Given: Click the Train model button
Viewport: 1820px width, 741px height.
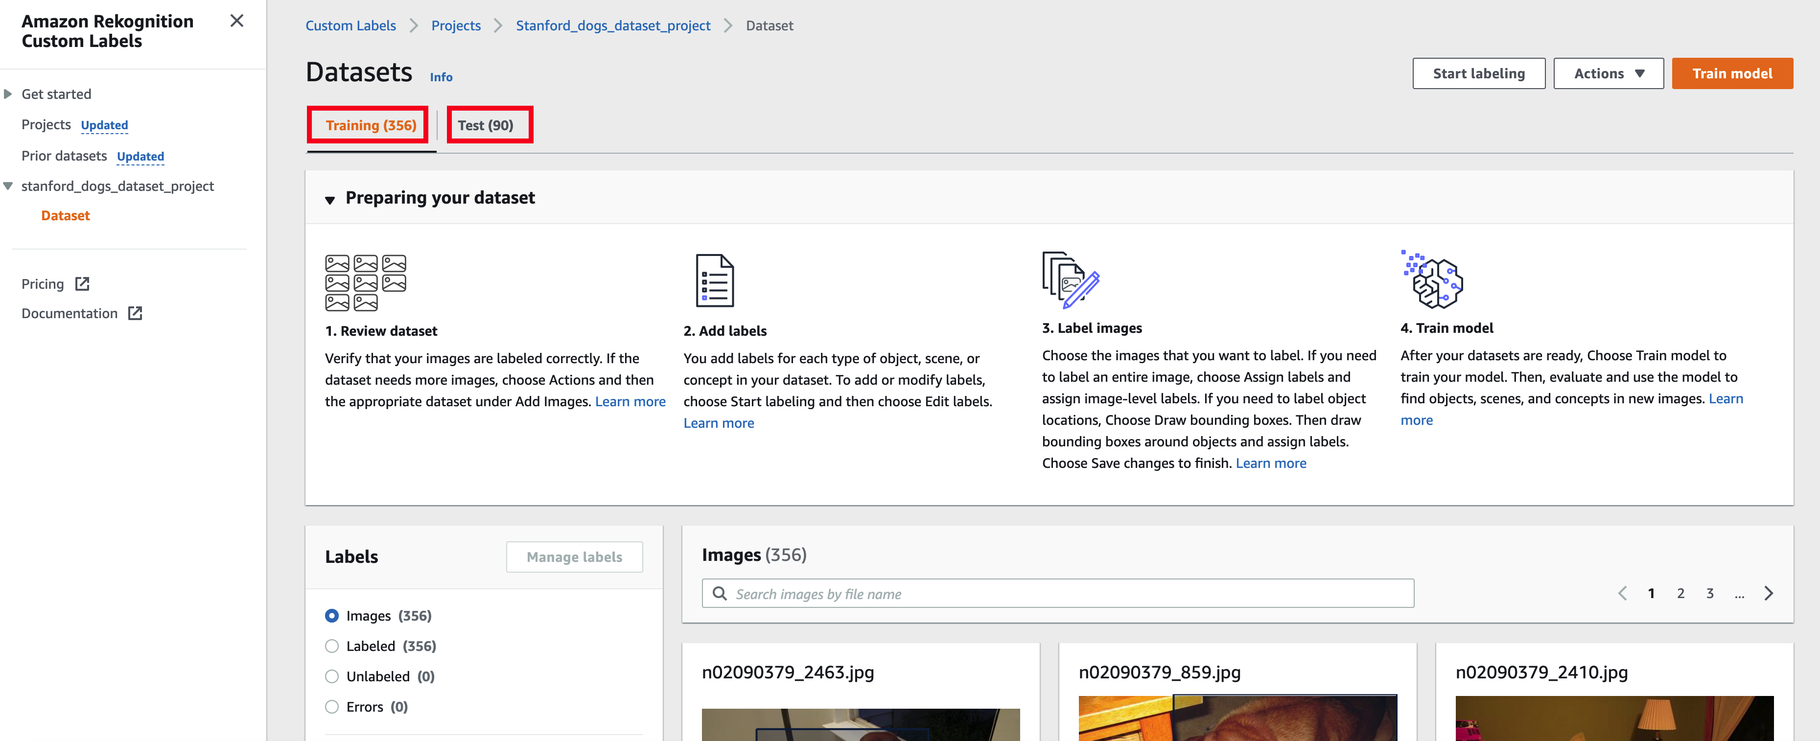Looking at the screenshot, I should (x=1732, y=73).
